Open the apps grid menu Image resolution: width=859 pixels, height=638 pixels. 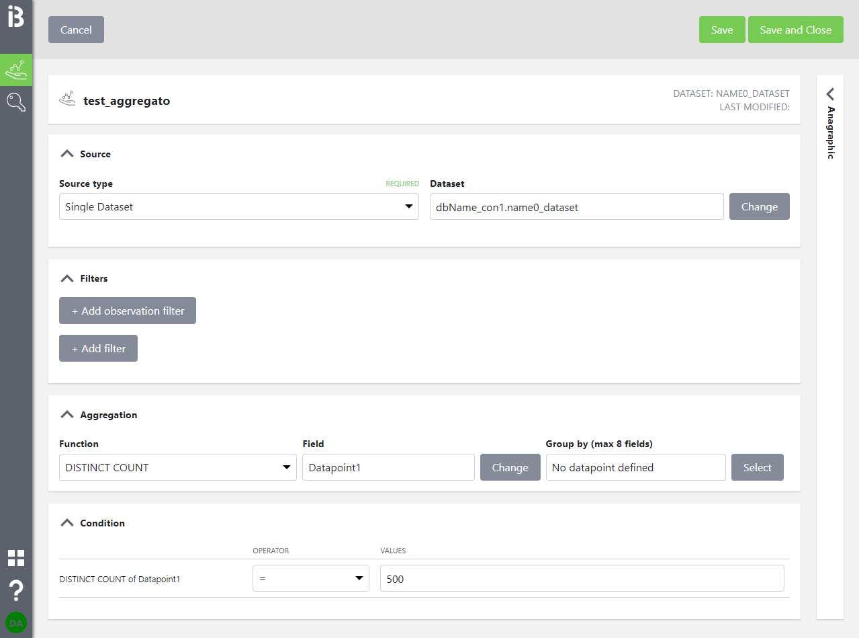point(16,558)
